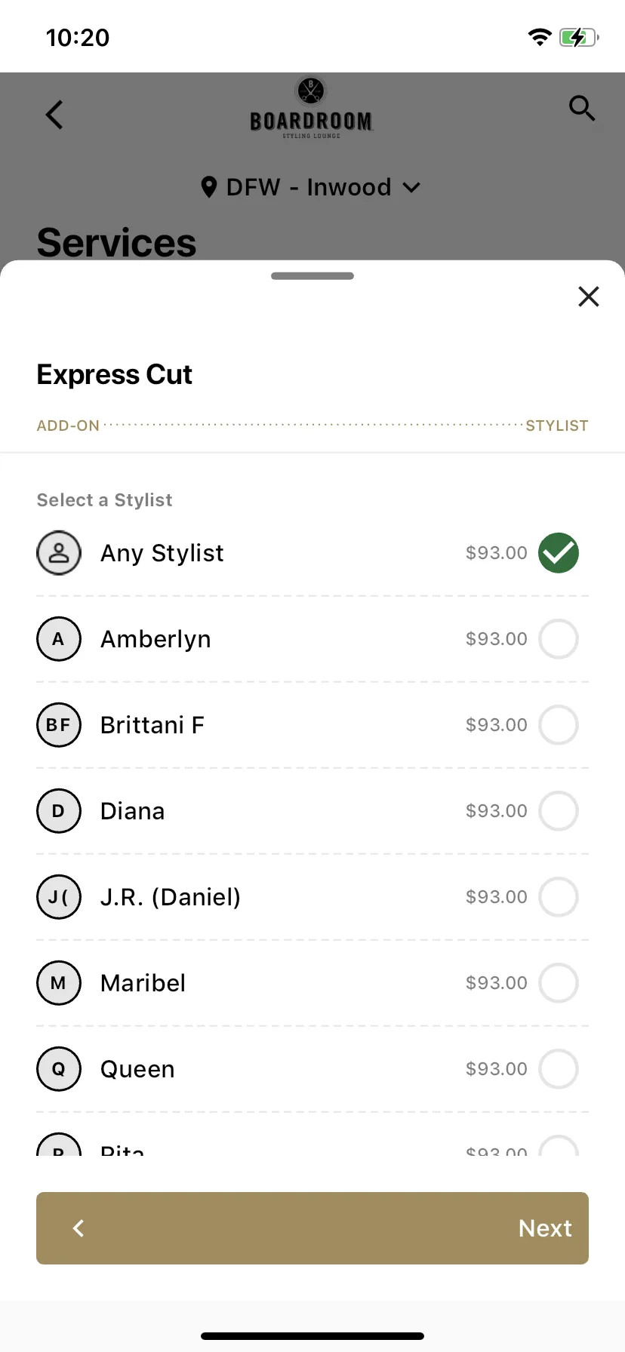Uncheck the Any Stylist green checkmark
Image resolution: width=625 pixels, height=1352 pixels.
pyautogui.click(x=559, y=553)
